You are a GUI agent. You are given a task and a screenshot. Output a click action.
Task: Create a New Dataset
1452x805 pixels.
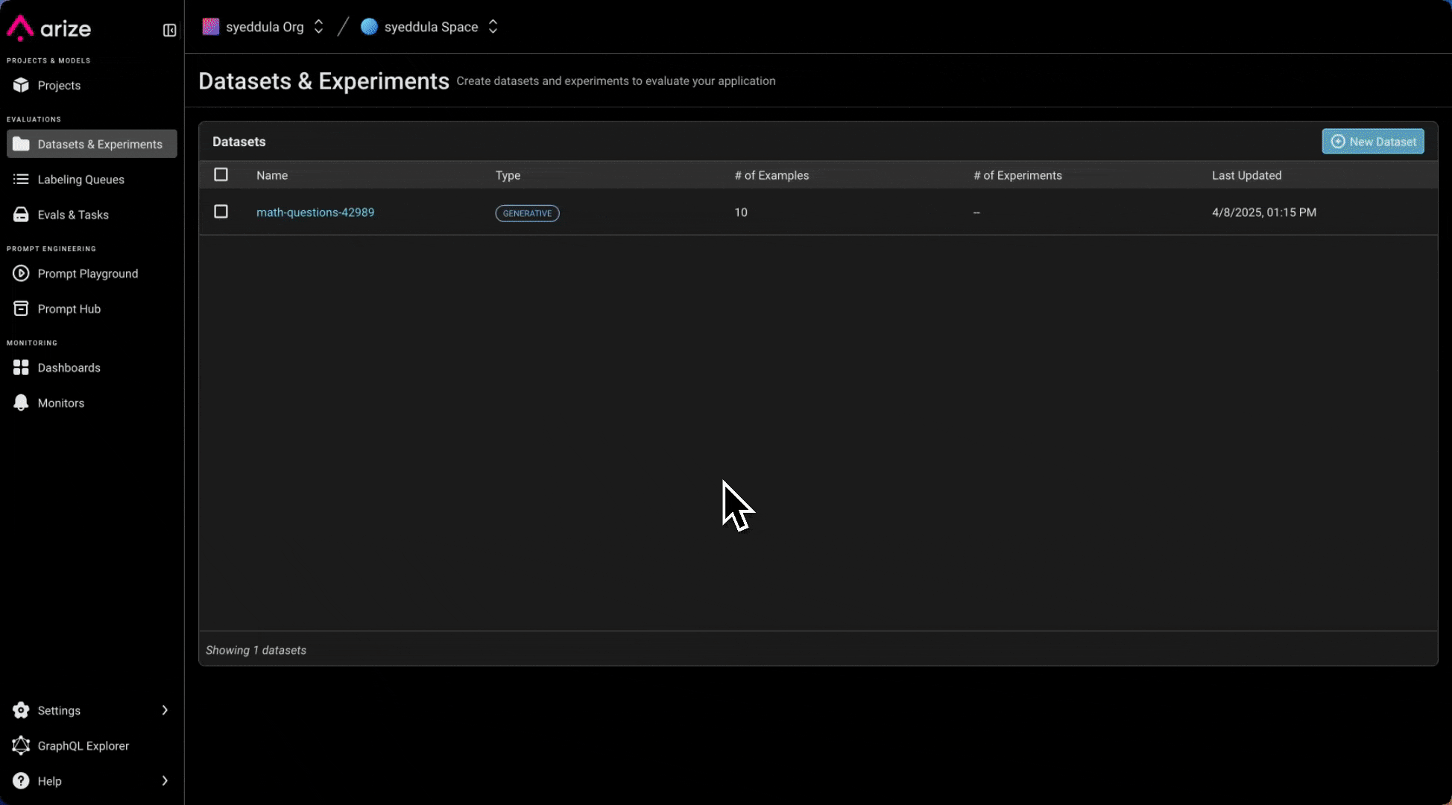tap(1373, 142)
